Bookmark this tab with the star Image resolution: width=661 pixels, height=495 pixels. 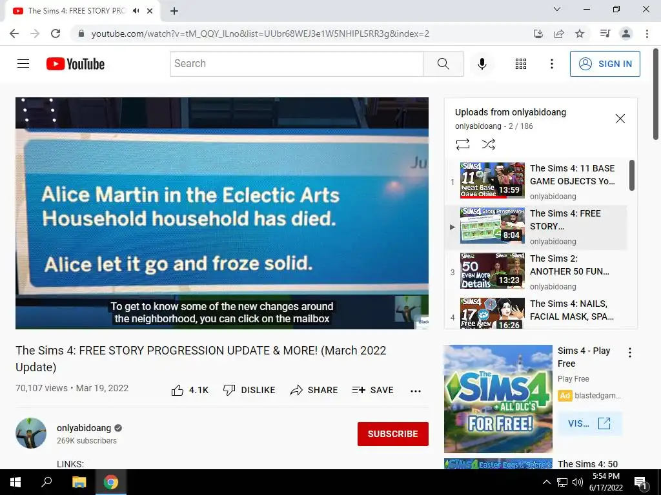(580, 34)
